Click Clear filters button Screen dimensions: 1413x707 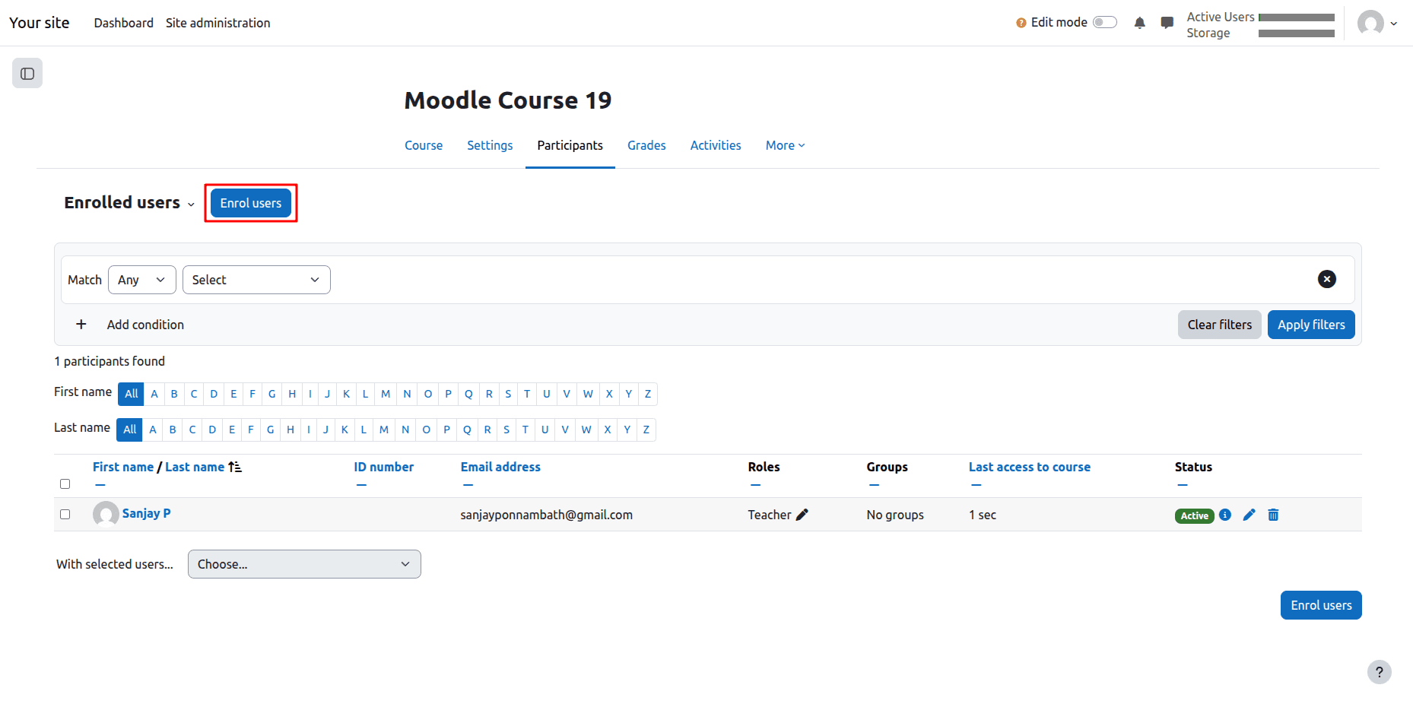point(1219,325)
